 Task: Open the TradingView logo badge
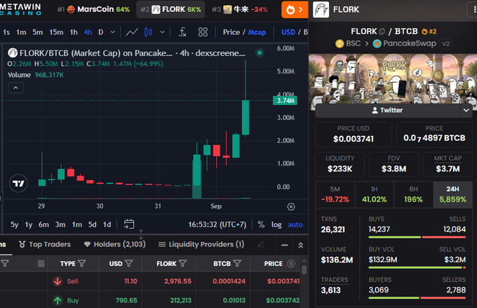point(18,183)
